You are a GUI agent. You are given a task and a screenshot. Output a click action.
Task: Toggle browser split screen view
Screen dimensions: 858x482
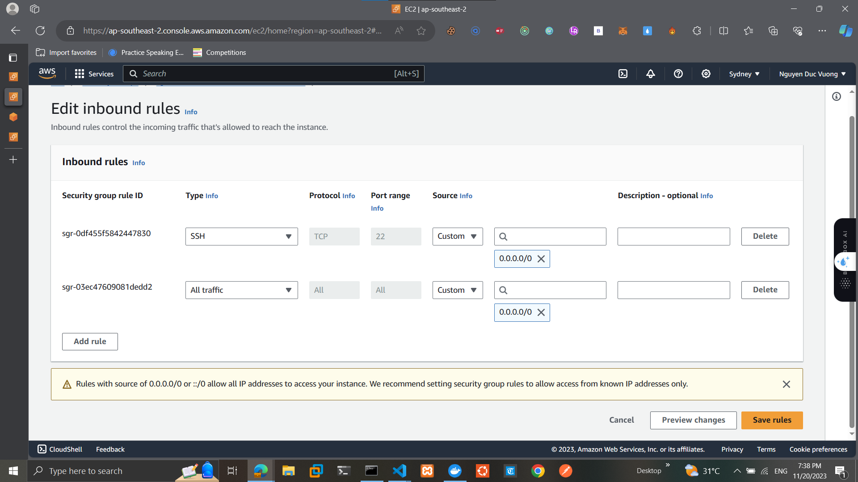724,31
